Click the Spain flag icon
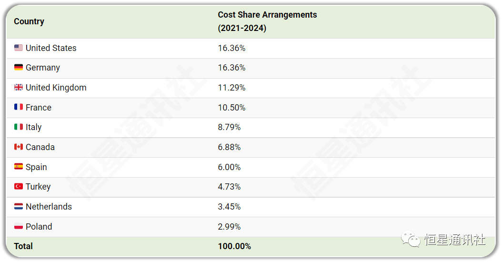Image resolution: width=502 pixels, height=262 pixels. pyautogui.click(x=19, y=167)
